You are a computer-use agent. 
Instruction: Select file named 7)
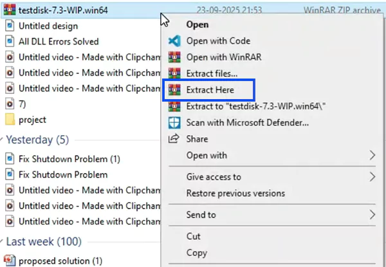point(22,104)
